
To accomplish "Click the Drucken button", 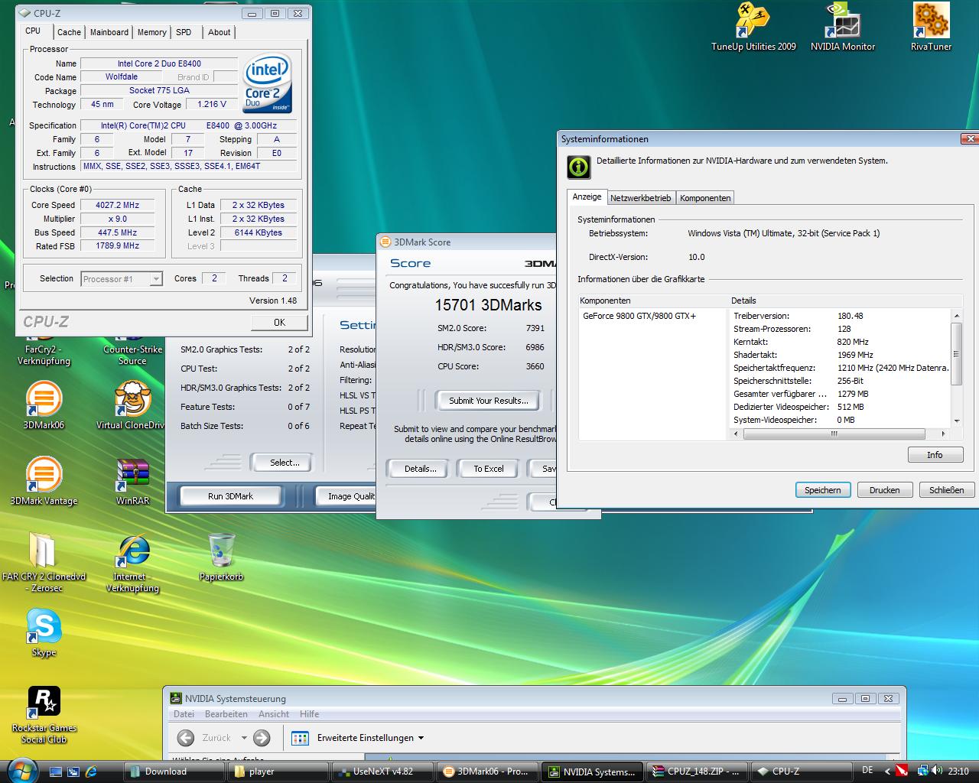I will coord(884,490).
